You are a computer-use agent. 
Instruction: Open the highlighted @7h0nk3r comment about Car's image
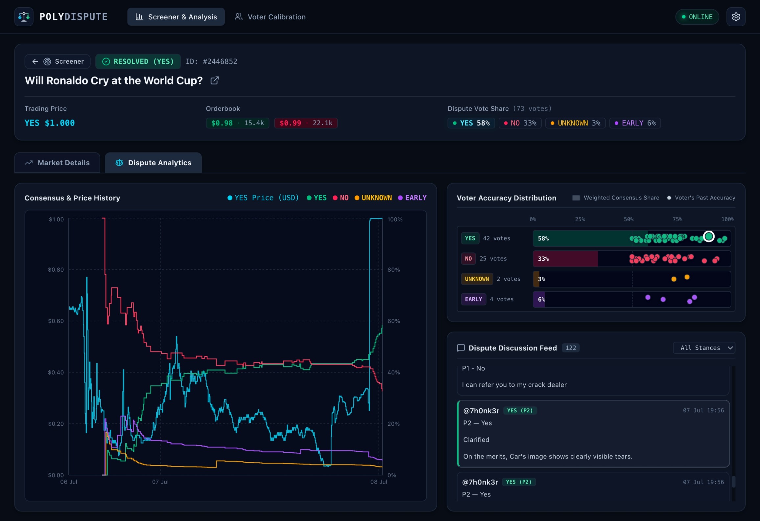[x=593, y=434]
